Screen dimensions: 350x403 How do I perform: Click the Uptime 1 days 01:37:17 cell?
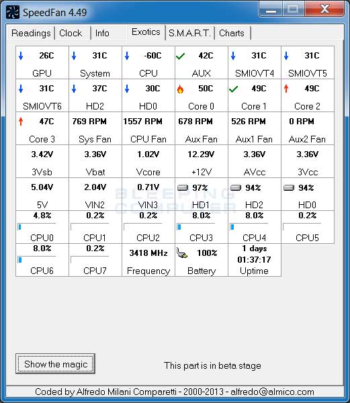[x=255, y=260]
